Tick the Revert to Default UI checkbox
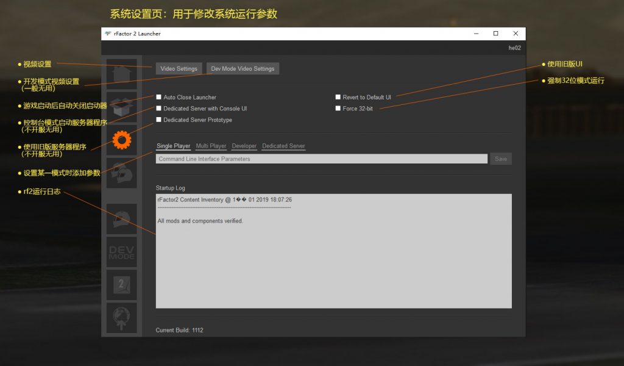 (x=338, y=97)
